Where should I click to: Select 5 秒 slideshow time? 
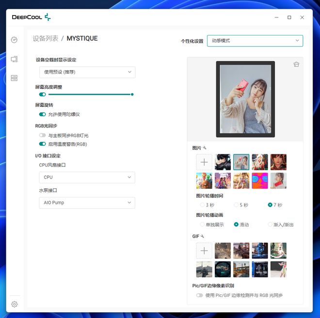click(x=236, y=204)
